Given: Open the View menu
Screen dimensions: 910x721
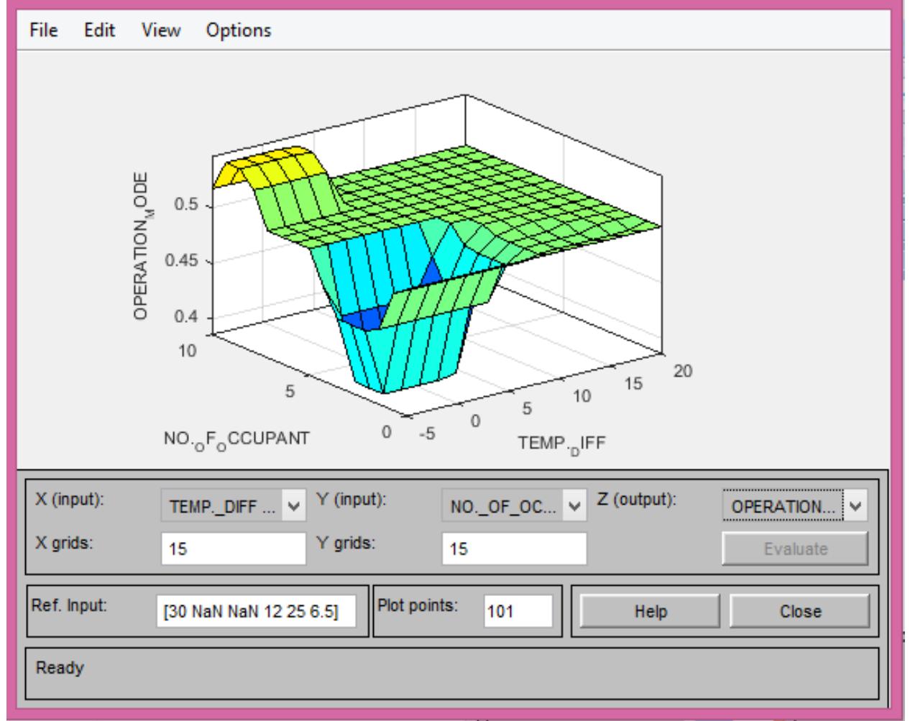Looking at the screenshot, I should (x=161, y=30).
